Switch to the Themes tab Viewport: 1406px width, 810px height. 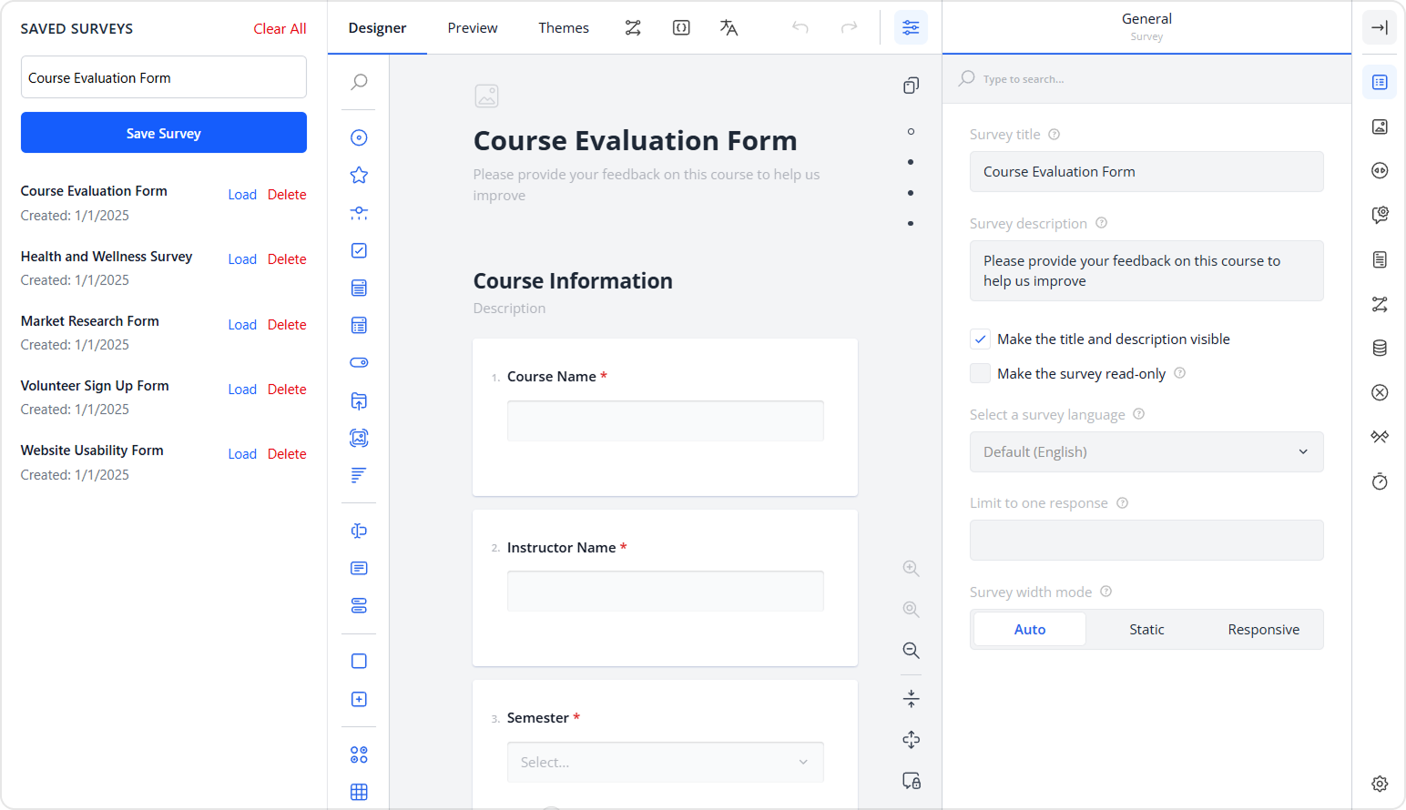click(564, 27)
